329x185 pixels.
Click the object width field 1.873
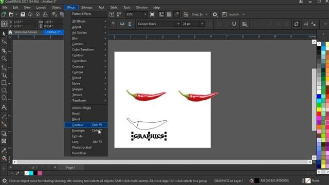click(52, 22)
